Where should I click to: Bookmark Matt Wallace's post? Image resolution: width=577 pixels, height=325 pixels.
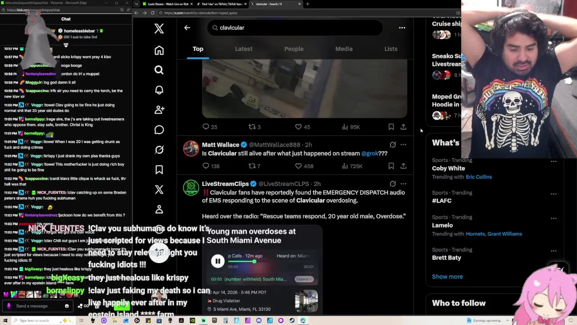(391, 166)
